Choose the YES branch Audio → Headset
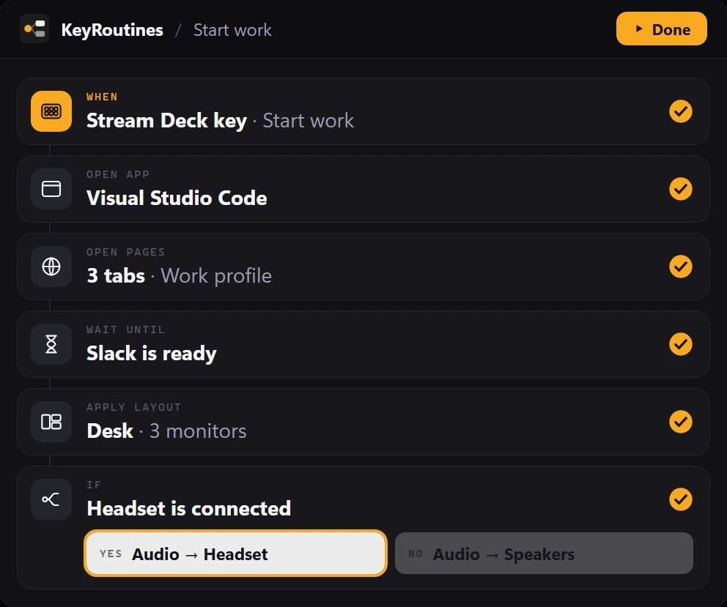Viewport: 727px width, 607px height. point(235,554)
